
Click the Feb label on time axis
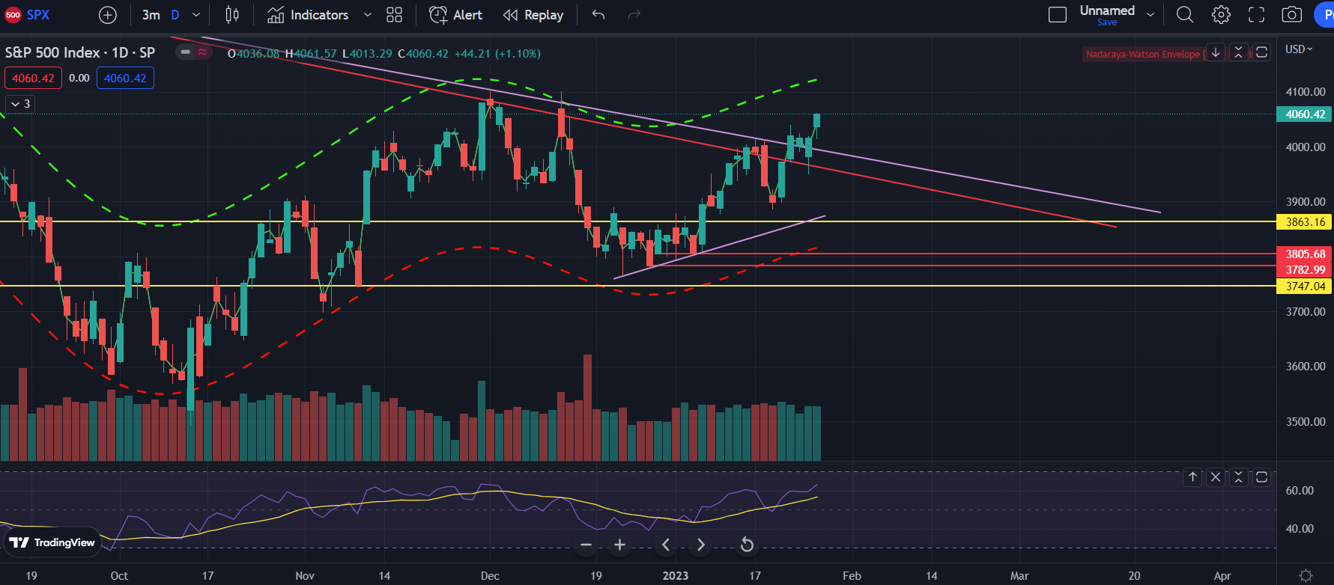pyautogui.click(x=852, y=576)
